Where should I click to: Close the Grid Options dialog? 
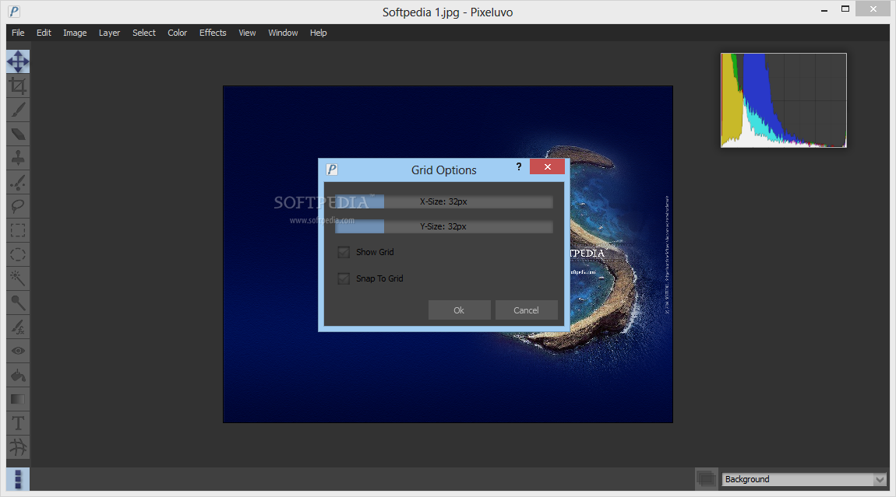tap(548, 166)
